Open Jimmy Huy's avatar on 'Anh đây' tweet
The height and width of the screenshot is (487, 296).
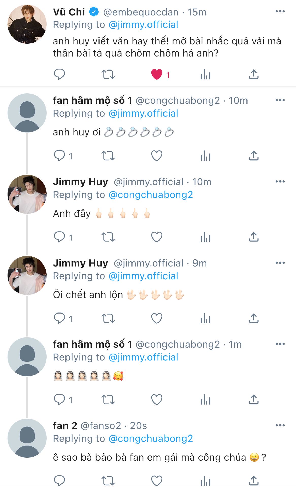click(x=27, y=194)
